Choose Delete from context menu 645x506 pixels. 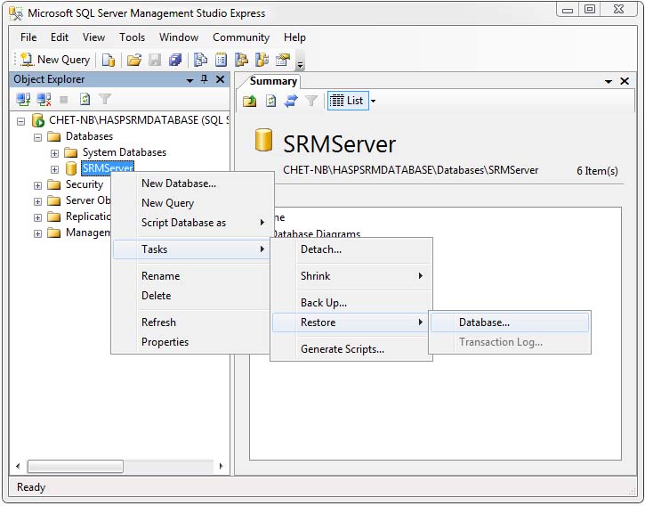pos(191,296)
